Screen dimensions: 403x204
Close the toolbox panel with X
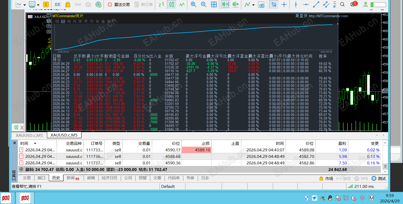(x=15, y=143)
